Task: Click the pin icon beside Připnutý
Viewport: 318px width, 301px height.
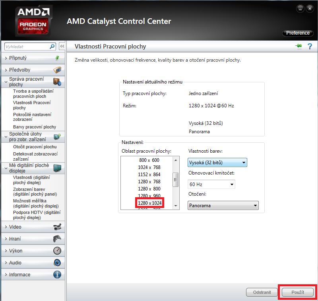Action: coord(57,58)
